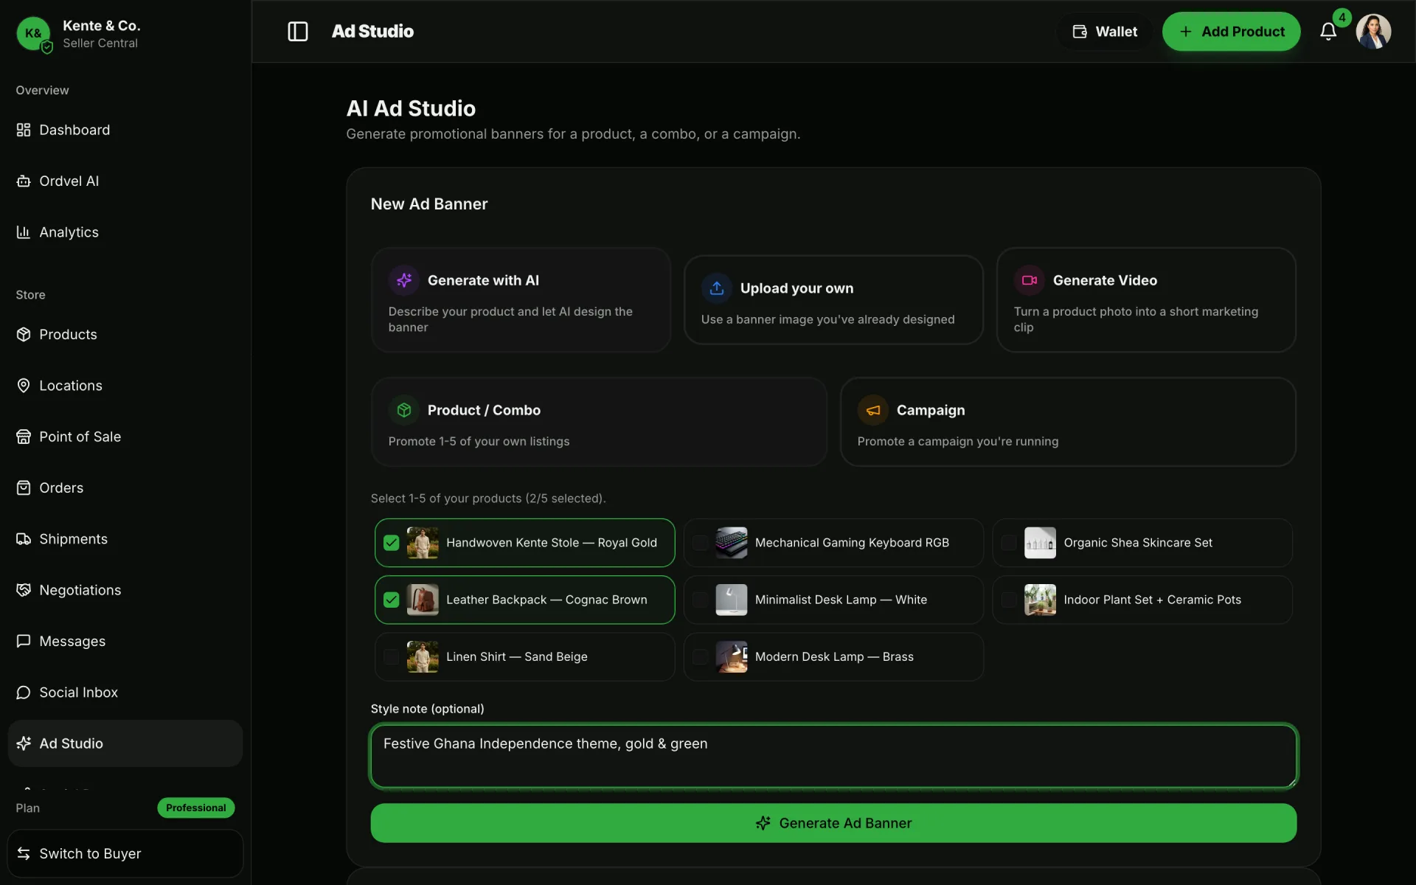This screenshot has width=1416, height=885.
Task: Uncheck Handwoven Kente Stole — Royal Gold
Action: click(x=391, y=543)
